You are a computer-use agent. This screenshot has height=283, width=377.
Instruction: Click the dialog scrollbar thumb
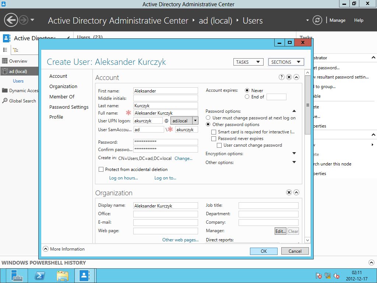click(307, 105)
